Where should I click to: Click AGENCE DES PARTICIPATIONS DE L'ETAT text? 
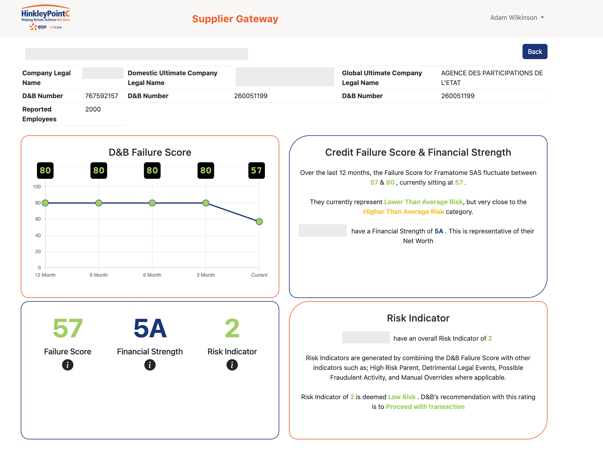(492, 78)
